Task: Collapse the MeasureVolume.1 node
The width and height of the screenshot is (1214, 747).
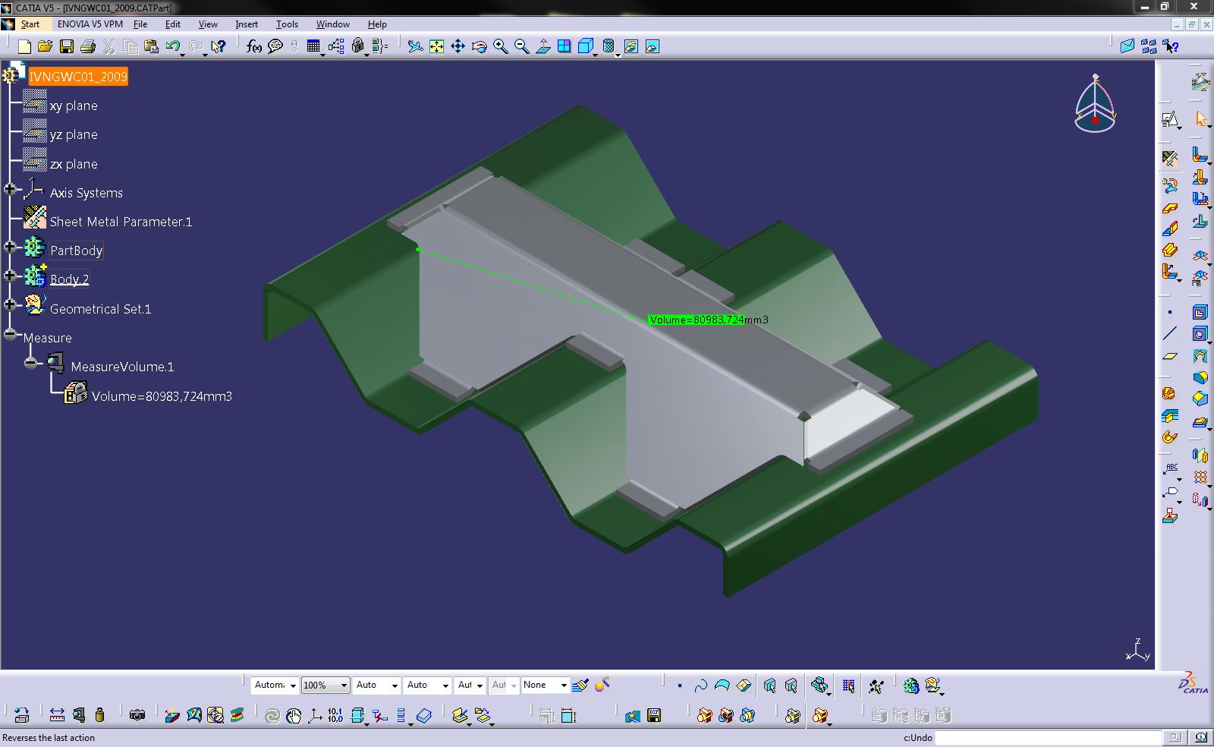Action: click(30, 363)
